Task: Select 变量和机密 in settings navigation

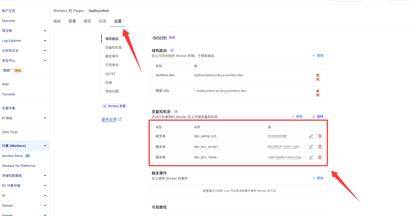Action: coord(113,47)
